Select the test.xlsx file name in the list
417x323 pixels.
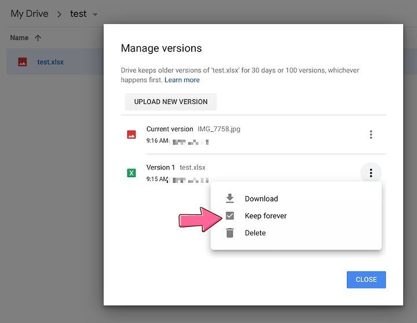point(50,62)
